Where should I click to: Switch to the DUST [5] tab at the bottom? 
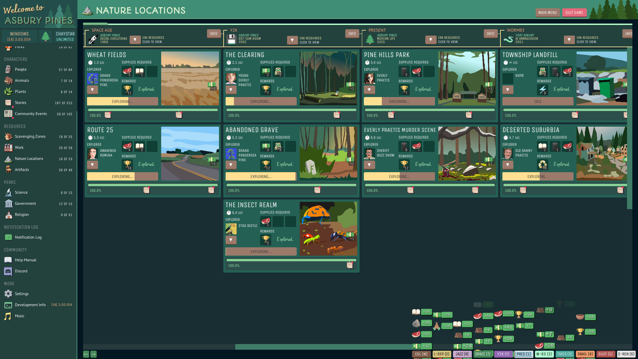(x=605, y=354)
